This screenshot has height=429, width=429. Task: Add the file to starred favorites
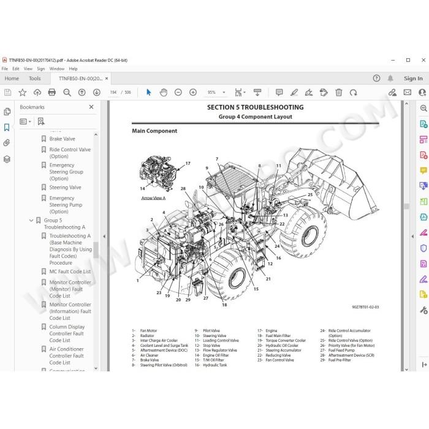pyautogui.click(x=23, y=93)
